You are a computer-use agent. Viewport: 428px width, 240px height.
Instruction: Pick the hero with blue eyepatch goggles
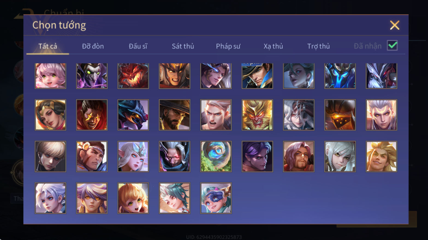(216, 198)
